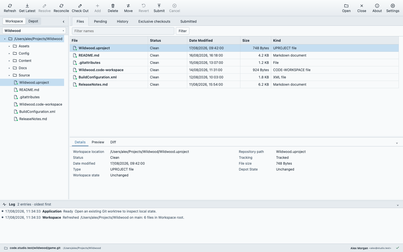The image size is (403, 252).
Task: Expand the Assets folder arrow
Action: (9, 46)
